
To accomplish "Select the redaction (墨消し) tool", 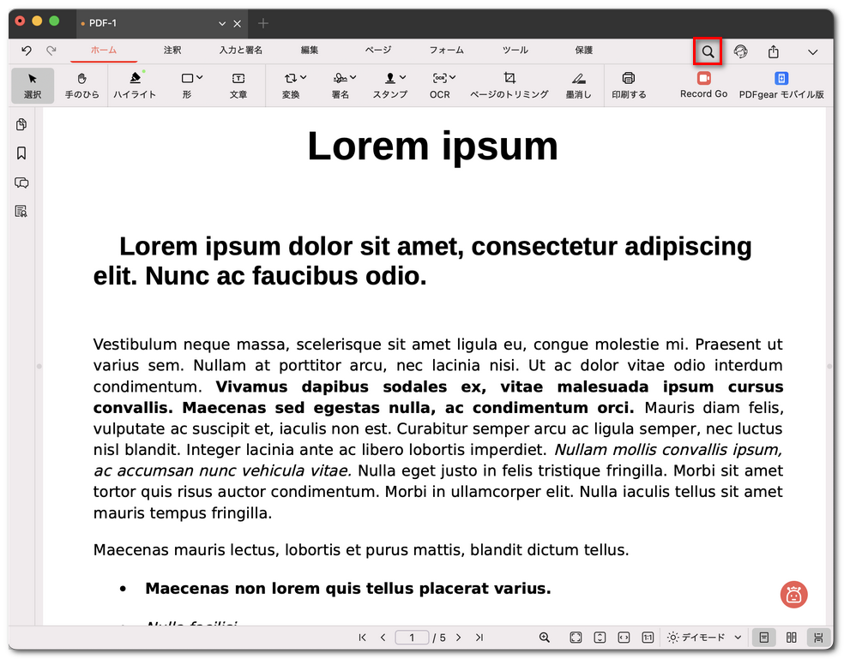I will tap(578, 85).
